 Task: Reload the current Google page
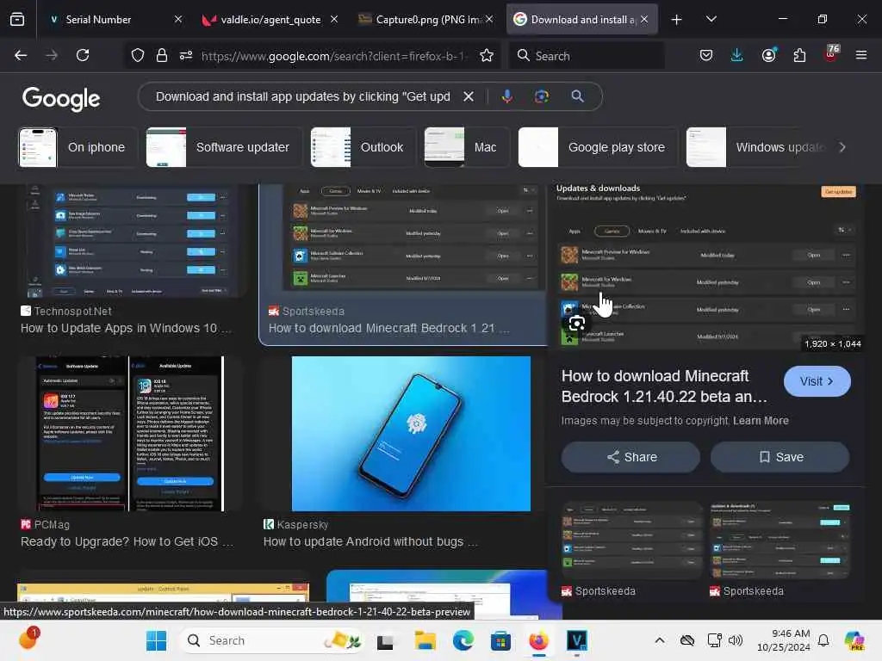point(83,55)
